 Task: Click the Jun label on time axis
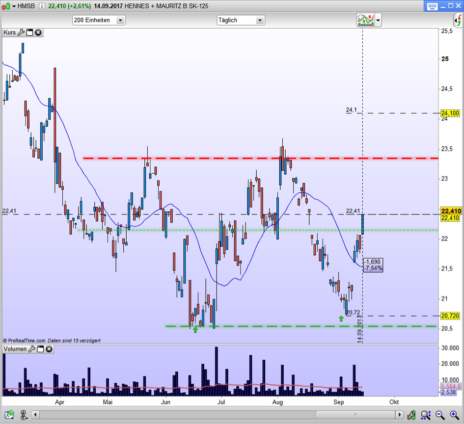[165, 402]
